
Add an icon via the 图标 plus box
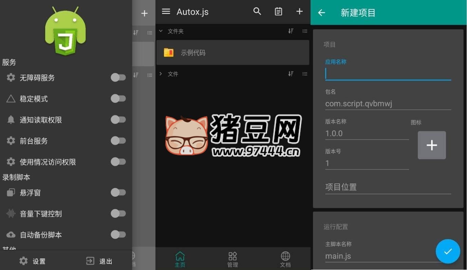click(x=432, y=145)
